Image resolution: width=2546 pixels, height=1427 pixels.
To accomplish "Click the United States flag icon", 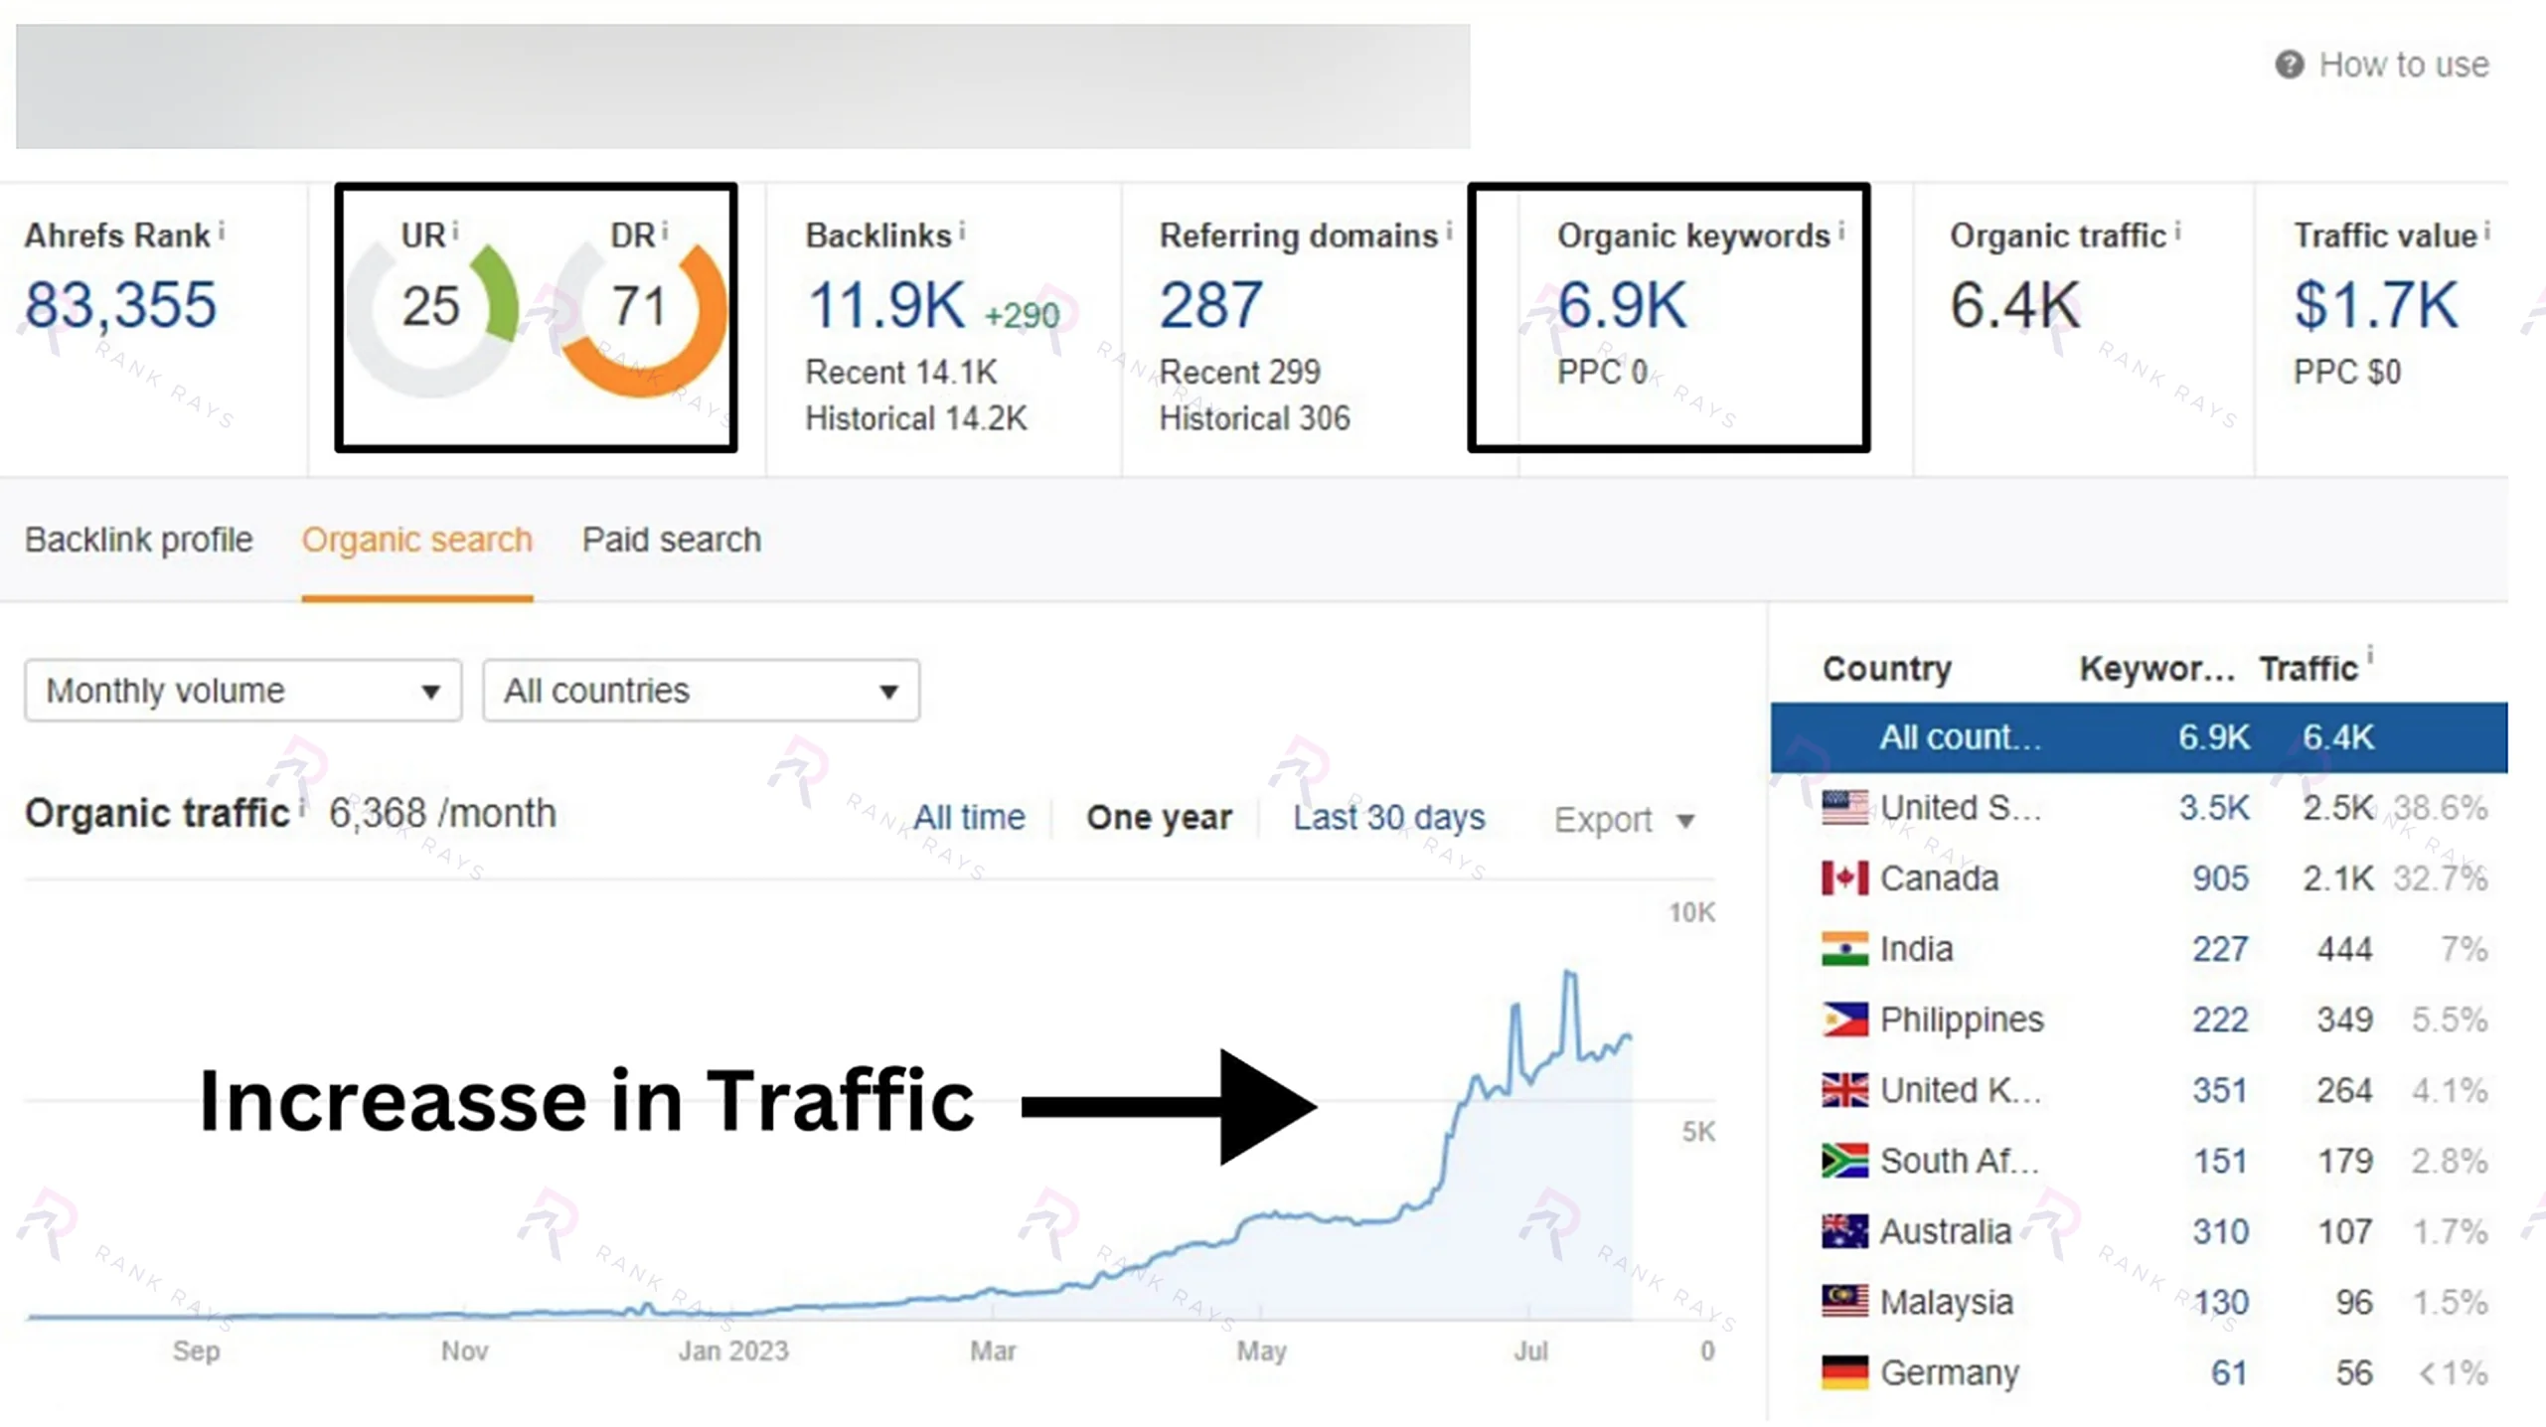I will pos(1844,808).
